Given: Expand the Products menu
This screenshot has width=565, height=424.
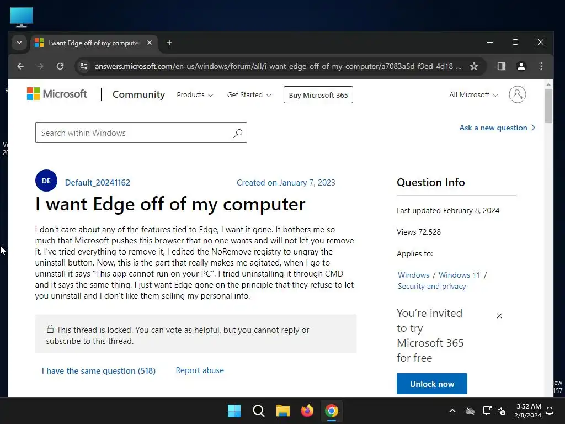Looking at the screenshot, I should click(x=195, y=95).
